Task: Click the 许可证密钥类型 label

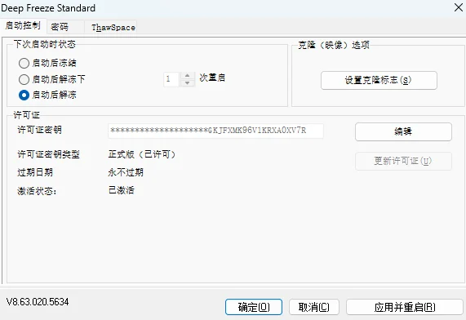Action: [48, 154]
